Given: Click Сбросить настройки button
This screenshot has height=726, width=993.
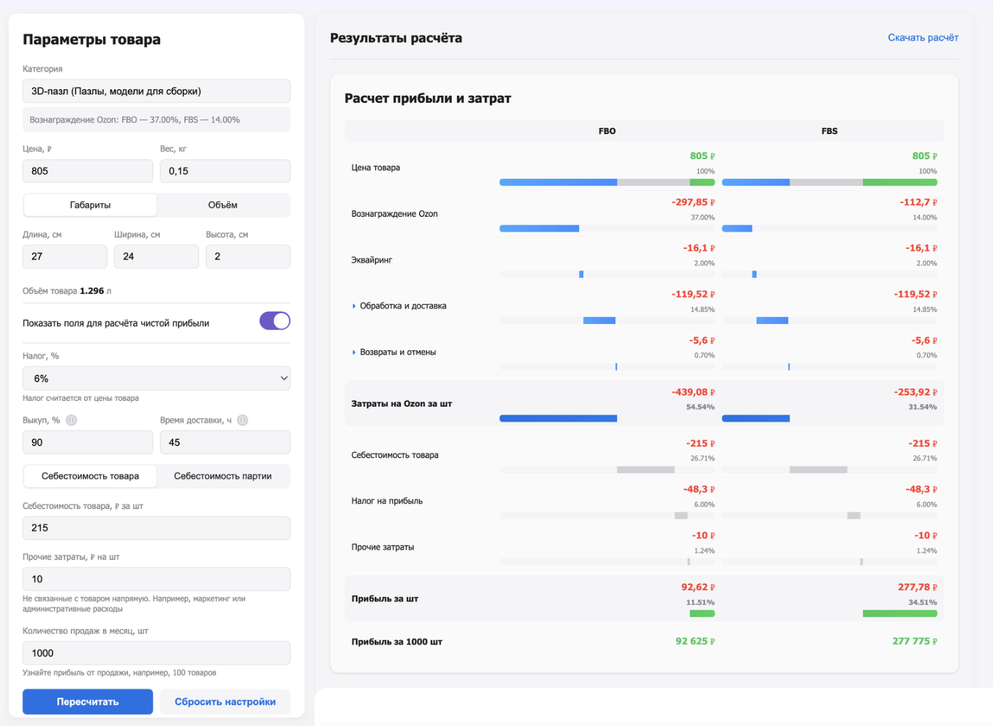Looking at the screenshot, I should [x=225, y=702].
